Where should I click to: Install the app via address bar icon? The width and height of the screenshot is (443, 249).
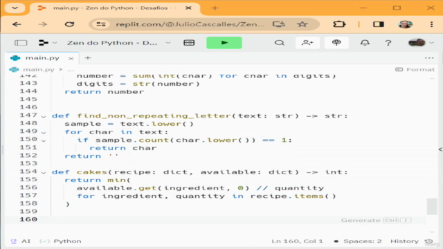[278, 24]
